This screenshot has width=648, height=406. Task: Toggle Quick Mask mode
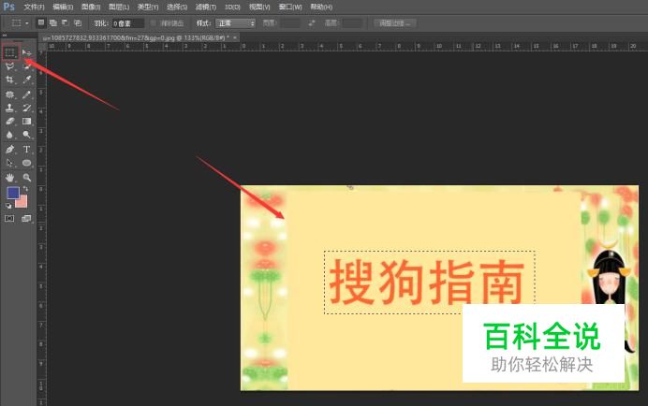coord(9,219)
